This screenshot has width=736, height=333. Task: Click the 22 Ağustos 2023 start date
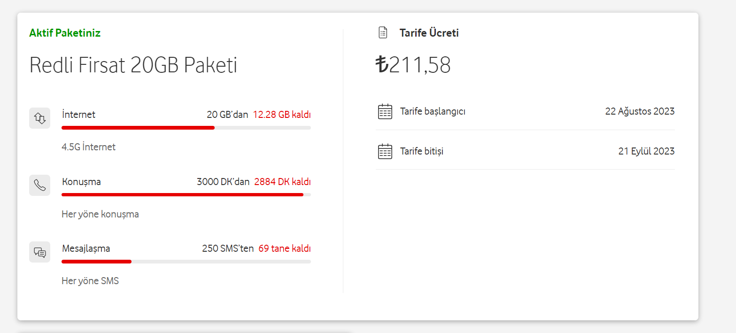pos(640,111)
